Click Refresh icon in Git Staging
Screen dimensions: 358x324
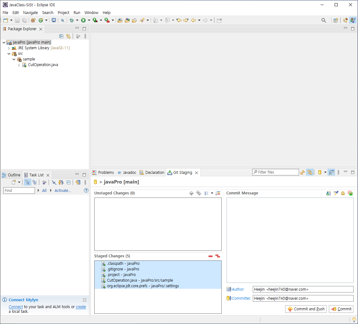coord(302,173)
